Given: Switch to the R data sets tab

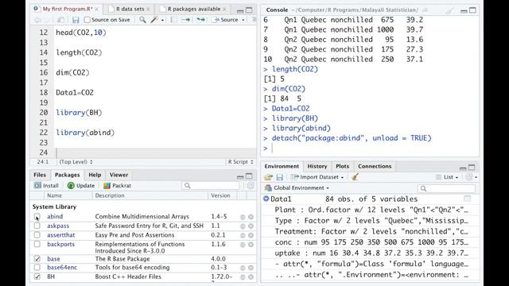Looking at the screenshot, I should (130, 9).
